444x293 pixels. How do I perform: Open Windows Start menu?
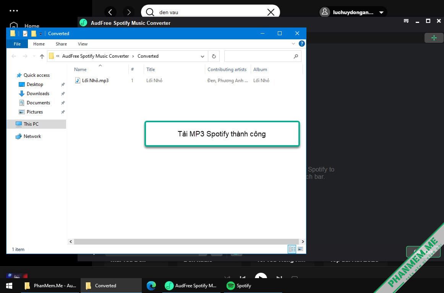9,286
